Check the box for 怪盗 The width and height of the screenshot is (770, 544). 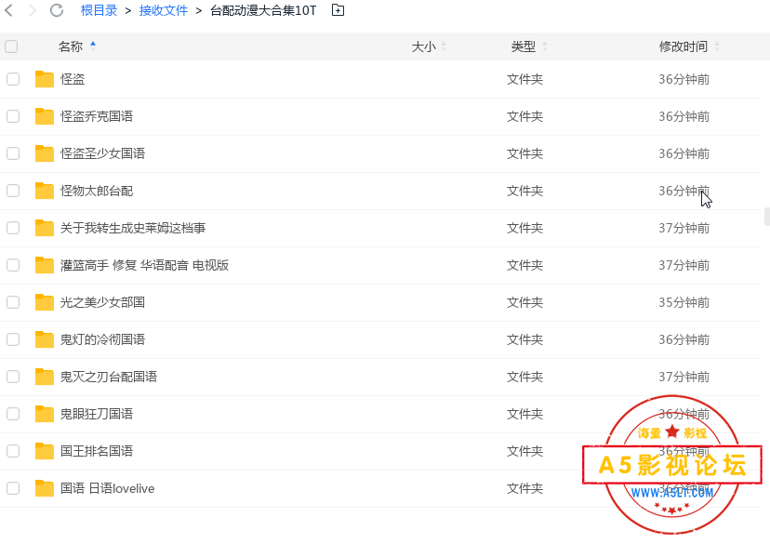coord(13,79)
